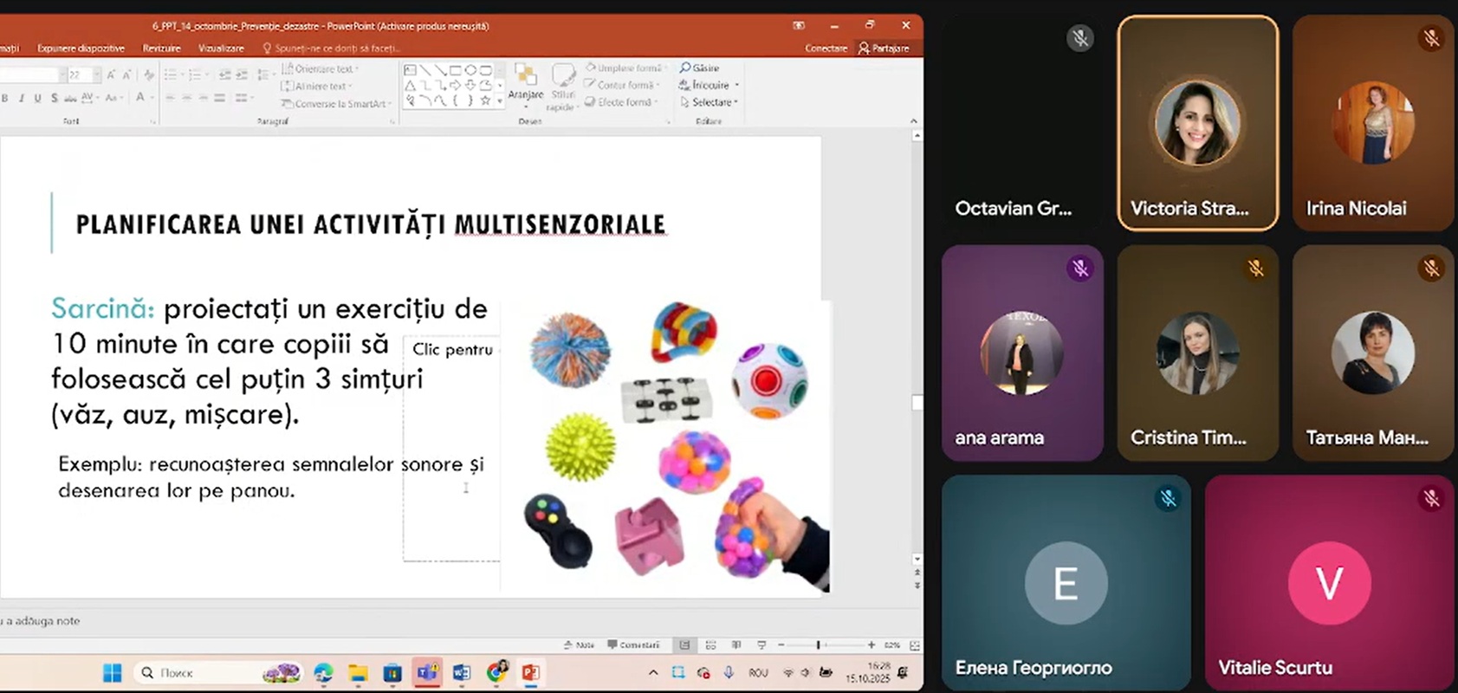Screen dimensions: 1458x693
Task: Open the Vizualizare ribbon tab
Action: [x=221, y=49]
